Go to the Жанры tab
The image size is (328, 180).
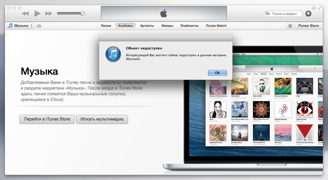167,26
